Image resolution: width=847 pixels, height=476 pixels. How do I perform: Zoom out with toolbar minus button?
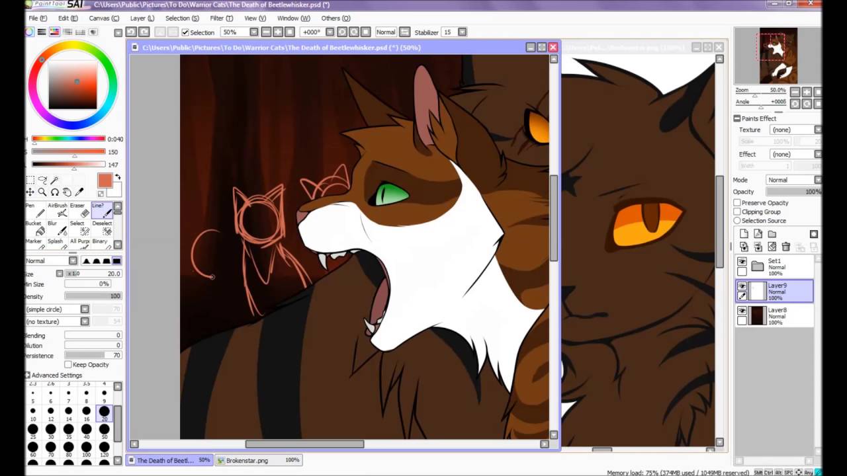tap(266, 32)
